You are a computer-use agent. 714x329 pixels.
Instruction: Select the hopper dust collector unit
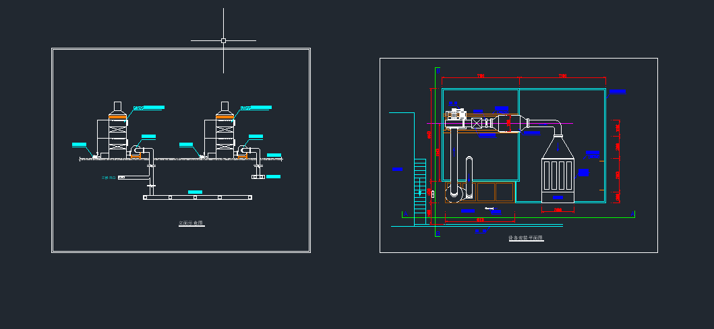pos(558,169)
